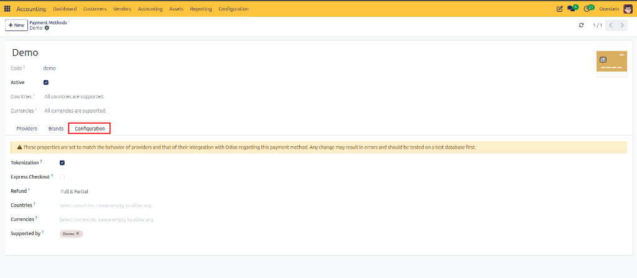The height and width of the screenshot is (278, 637).
Task: Click the payment card image thumbnail
Action: tap(611, 62)
